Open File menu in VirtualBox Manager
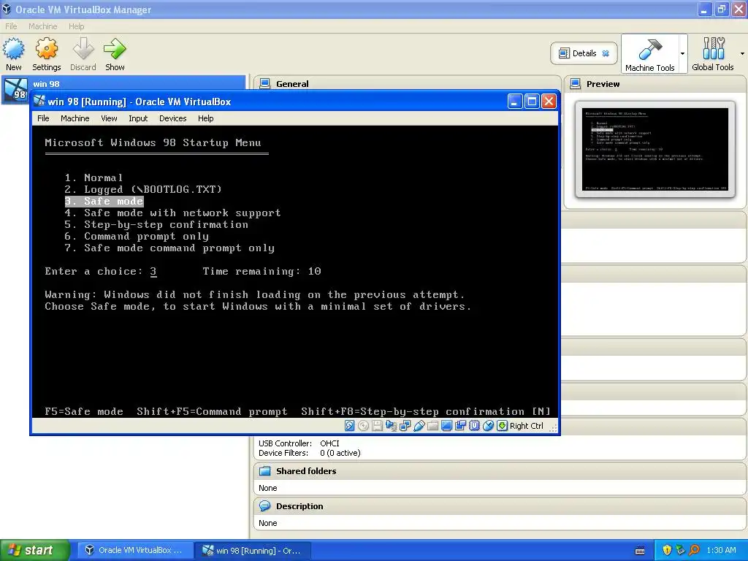This screenshot has height=561, width=748. (11, 26)
